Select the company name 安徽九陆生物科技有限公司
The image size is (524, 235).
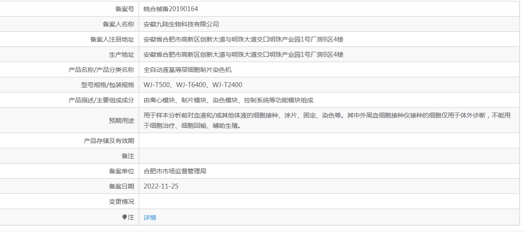(181, 24)
